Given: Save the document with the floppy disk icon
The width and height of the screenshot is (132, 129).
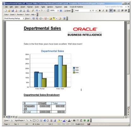Looking at the screenshot, I should [13, 10].
